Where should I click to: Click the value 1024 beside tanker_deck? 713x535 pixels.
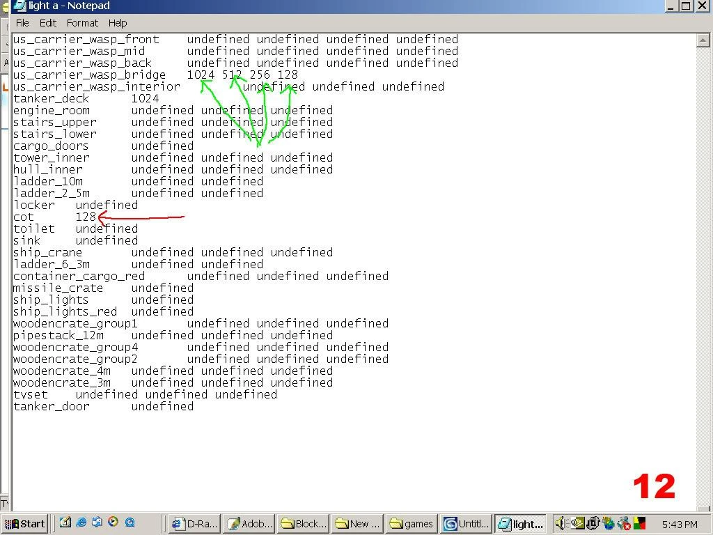(145, 98)
